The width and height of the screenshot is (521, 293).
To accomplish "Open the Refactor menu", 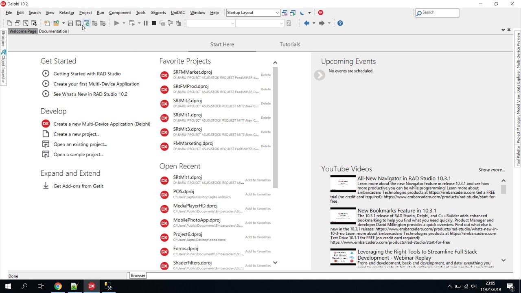I will click(67, 13).
